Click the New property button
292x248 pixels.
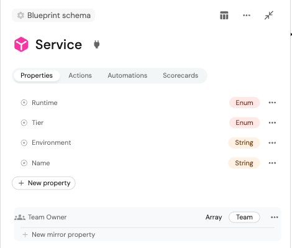(x=43, y=183)
